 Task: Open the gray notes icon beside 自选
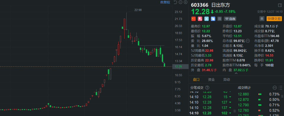point(220,19)
